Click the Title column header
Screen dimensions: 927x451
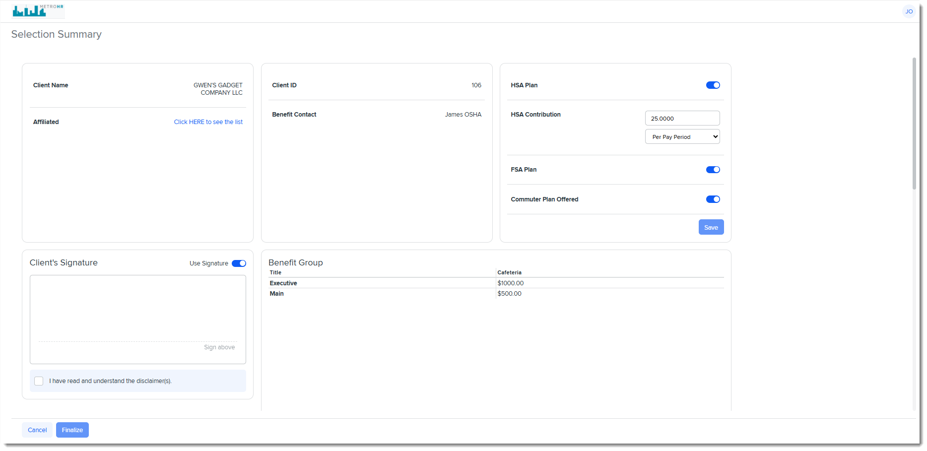coord(275,272)
